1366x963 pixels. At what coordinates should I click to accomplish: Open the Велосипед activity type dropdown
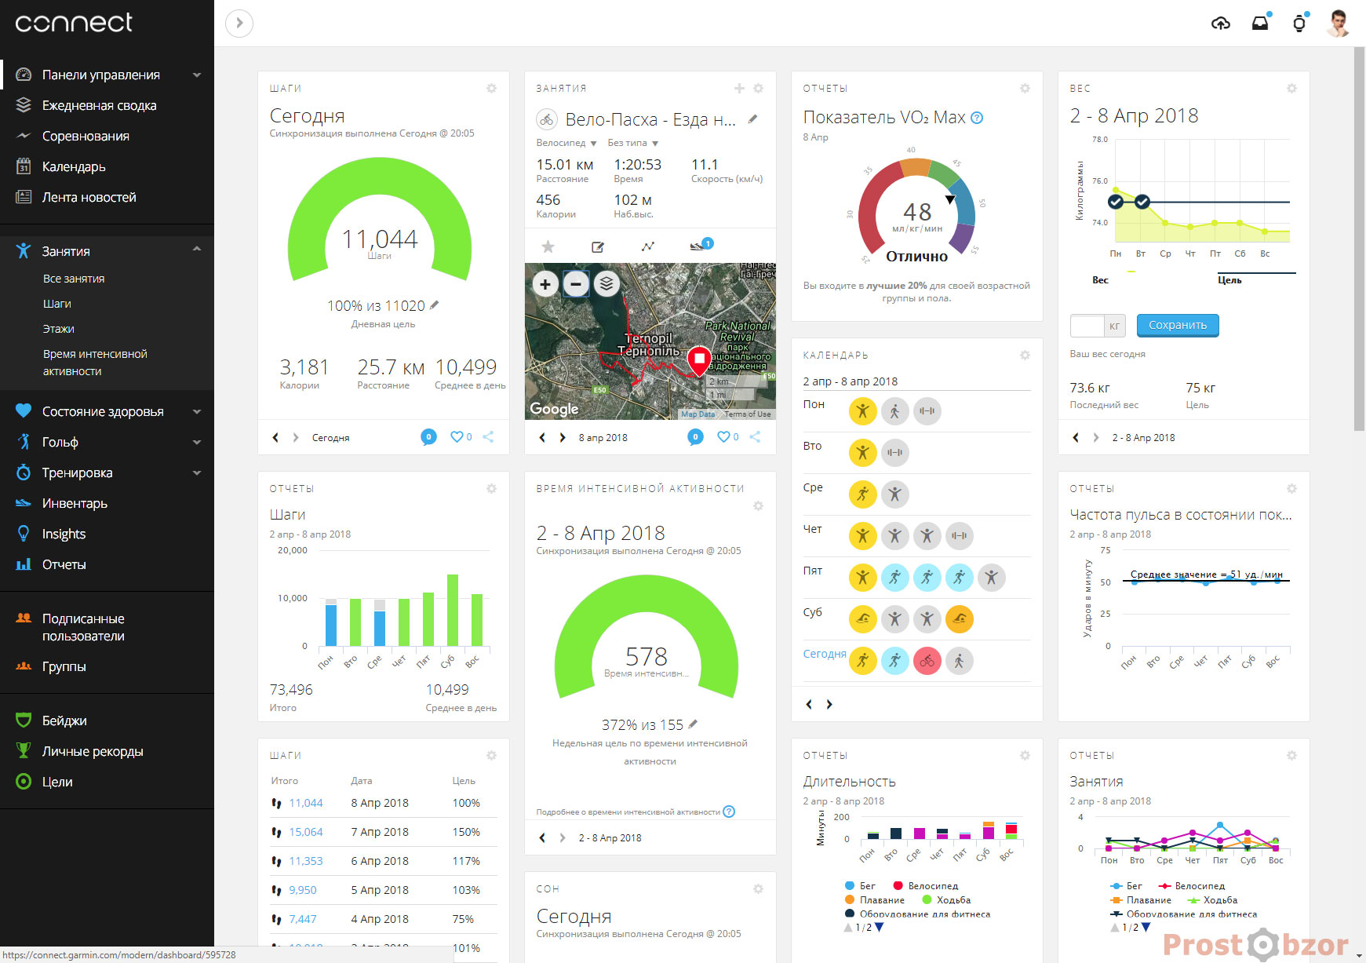coord(566,143)
